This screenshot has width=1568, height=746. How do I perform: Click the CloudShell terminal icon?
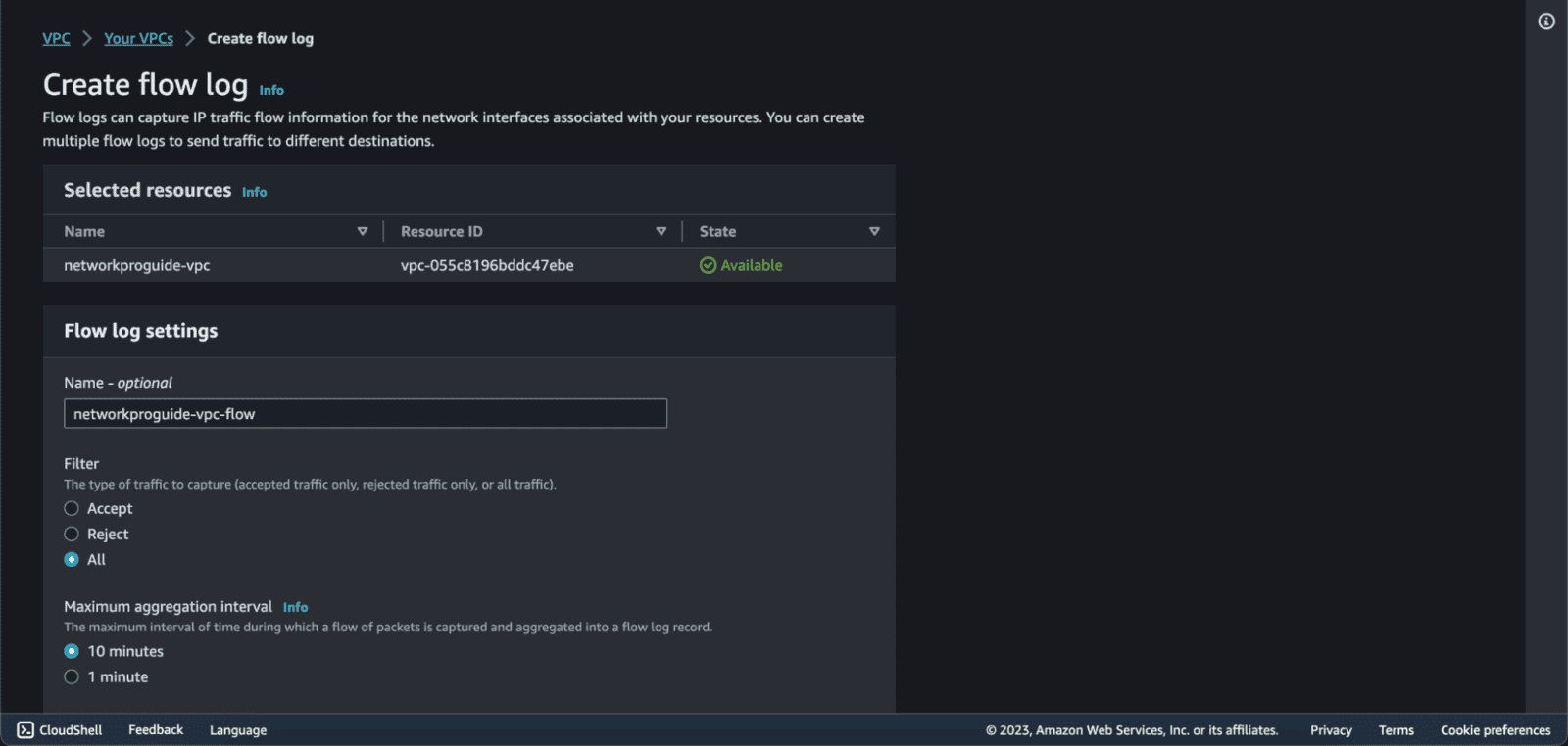point(25,730)
